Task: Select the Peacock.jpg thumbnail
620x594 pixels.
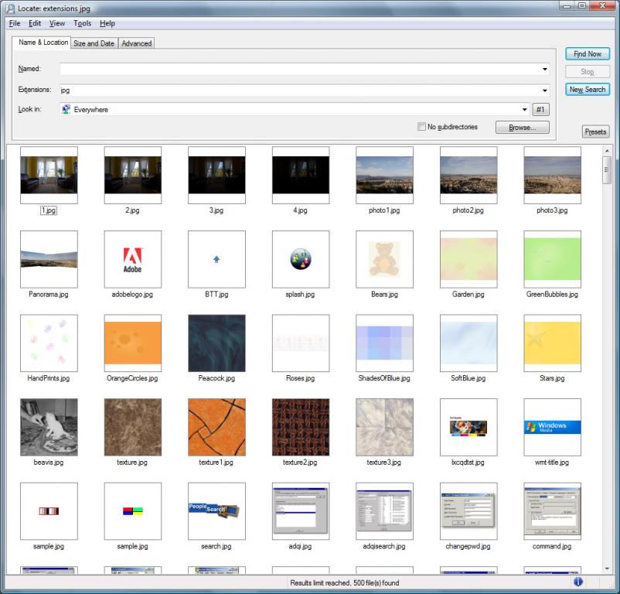Action: [x=216, y=343]
